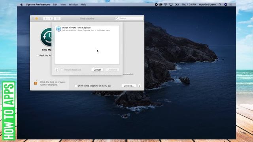
Task: Click the Time Machine clock icon
Action: 46,37
